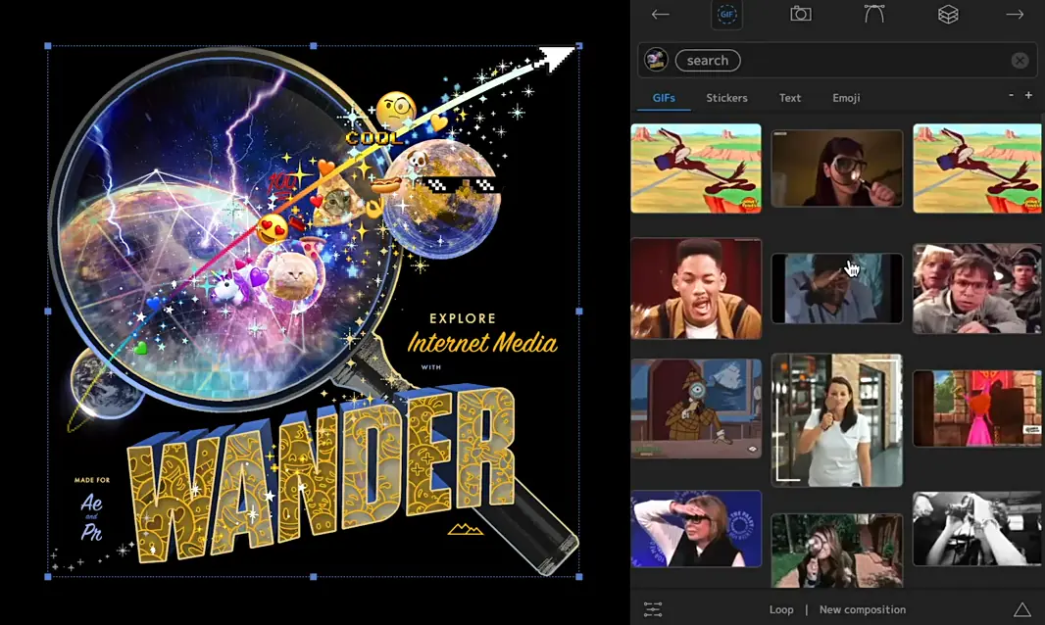This screenshot has width=1045, height=625.
Task: Click the small mountain logo on poster
Action: pyautogui.click(x=466, y=529)
